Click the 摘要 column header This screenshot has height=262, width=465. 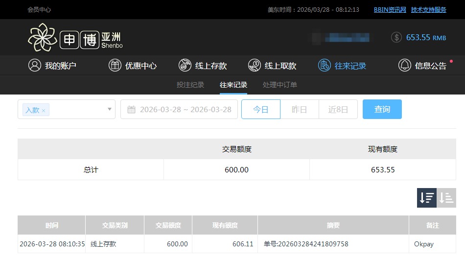pyautogui.click(x=333, y=225)
